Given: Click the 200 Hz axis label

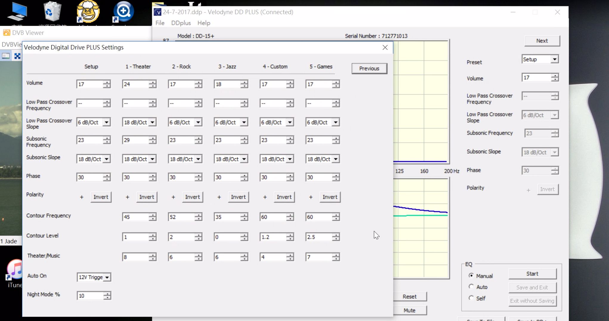Looking at the screenshot, I should tap(452, 171).
